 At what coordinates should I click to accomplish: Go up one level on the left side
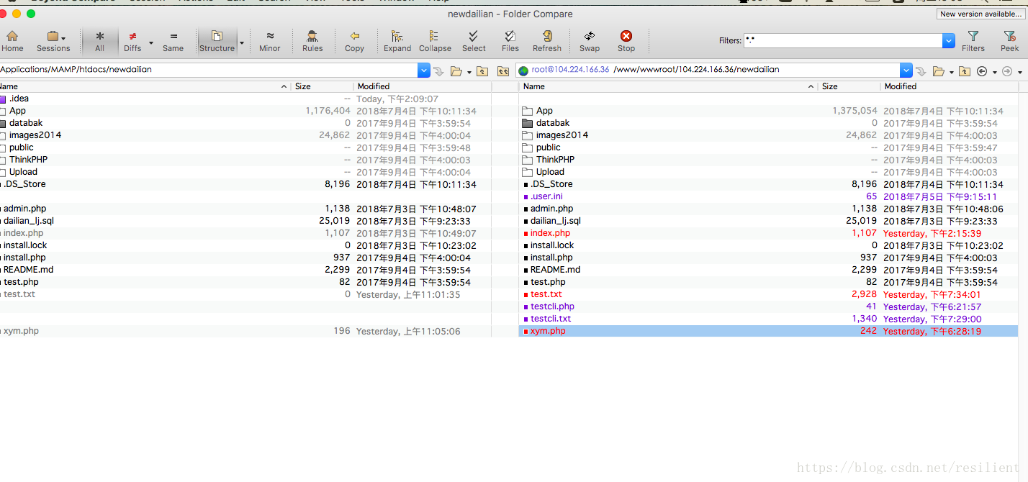(482, 71)
